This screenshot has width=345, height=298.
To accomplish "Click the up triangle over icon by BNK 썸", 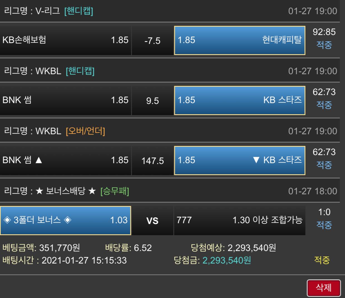I will (x=39, y=160).
